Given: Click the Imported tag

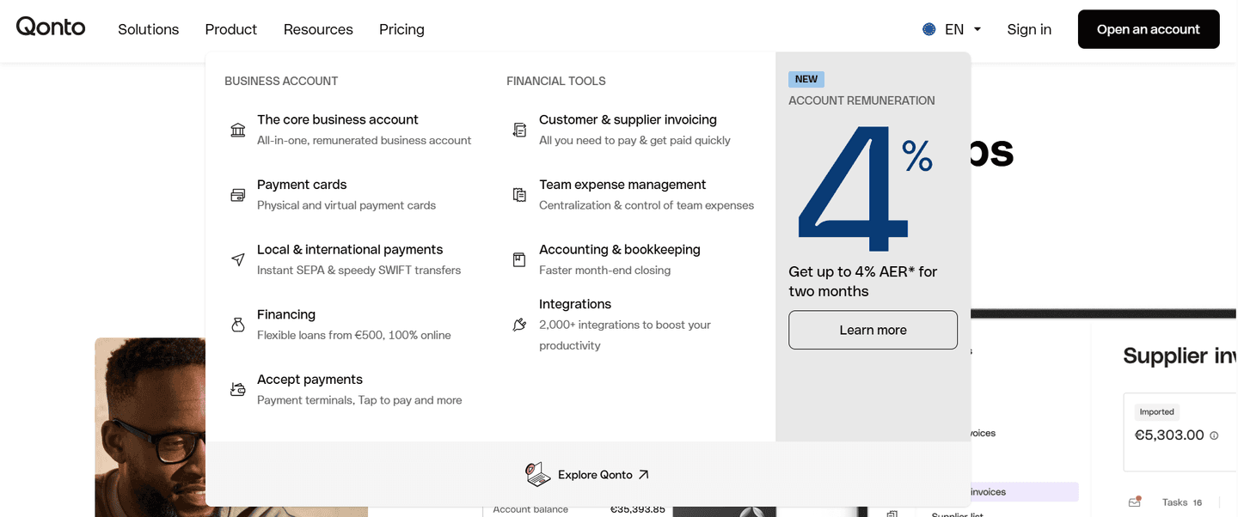Looking at the screenshot, I should 1156,411.
